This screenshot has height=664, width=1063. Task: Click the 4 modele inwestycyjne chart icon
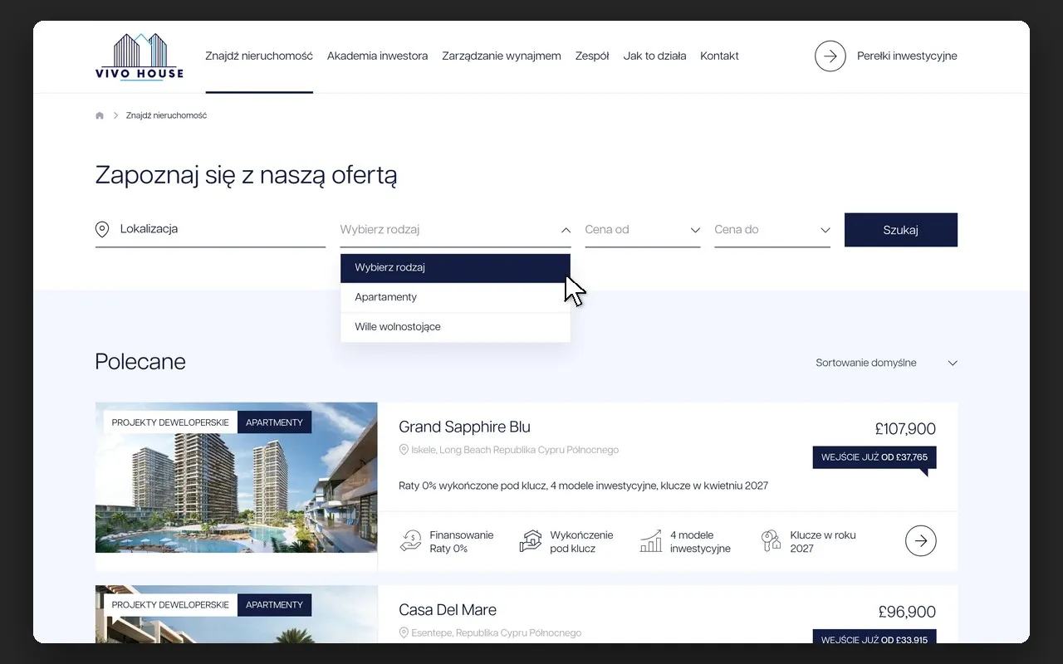[x=651, y=541]
